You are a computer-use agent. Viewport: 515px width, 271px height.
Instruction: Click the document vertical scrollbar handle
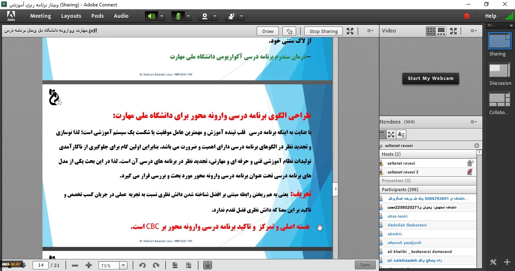(x=336, y=189)
